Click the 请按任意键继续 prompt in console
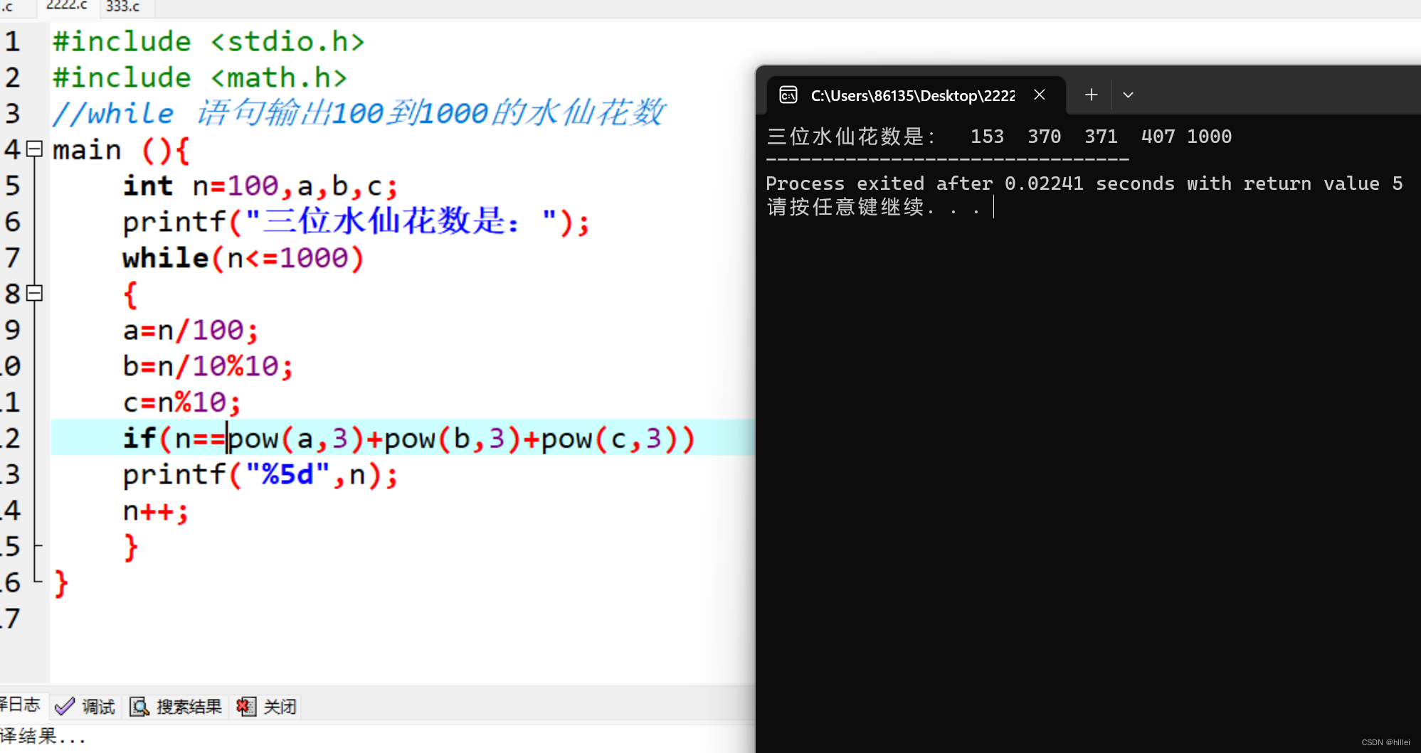Image resolution: width=1421 pixels, height=753 pixels. click(x=873, y=207)
